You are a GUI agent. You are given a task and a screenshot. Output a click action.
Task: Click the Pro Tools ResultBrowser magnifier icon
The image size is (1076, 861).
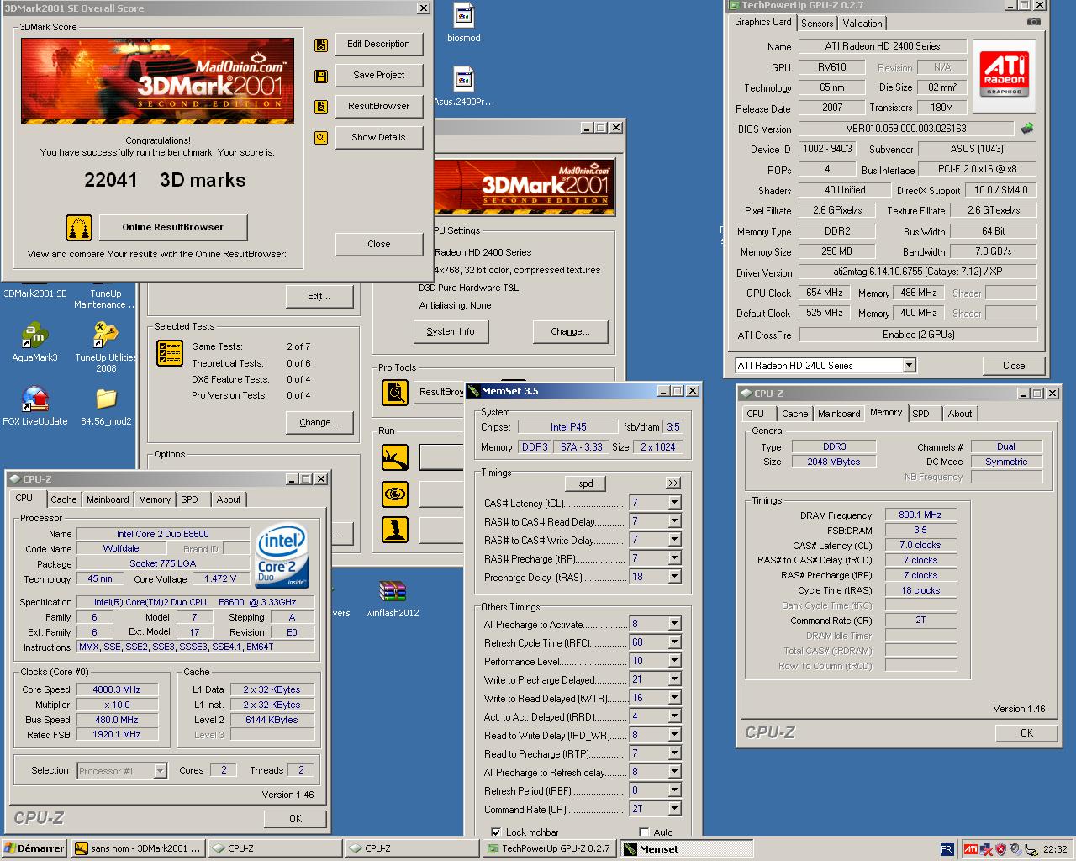click(395, 392)
